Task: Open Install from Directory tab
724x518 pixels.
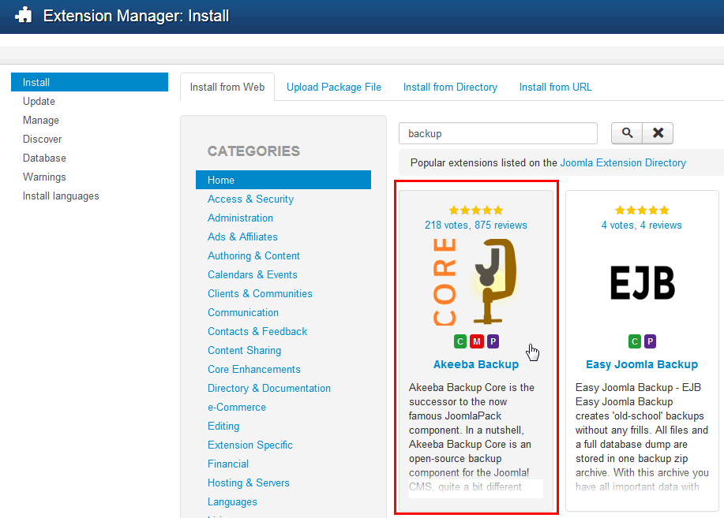Action: coord(450,87)
